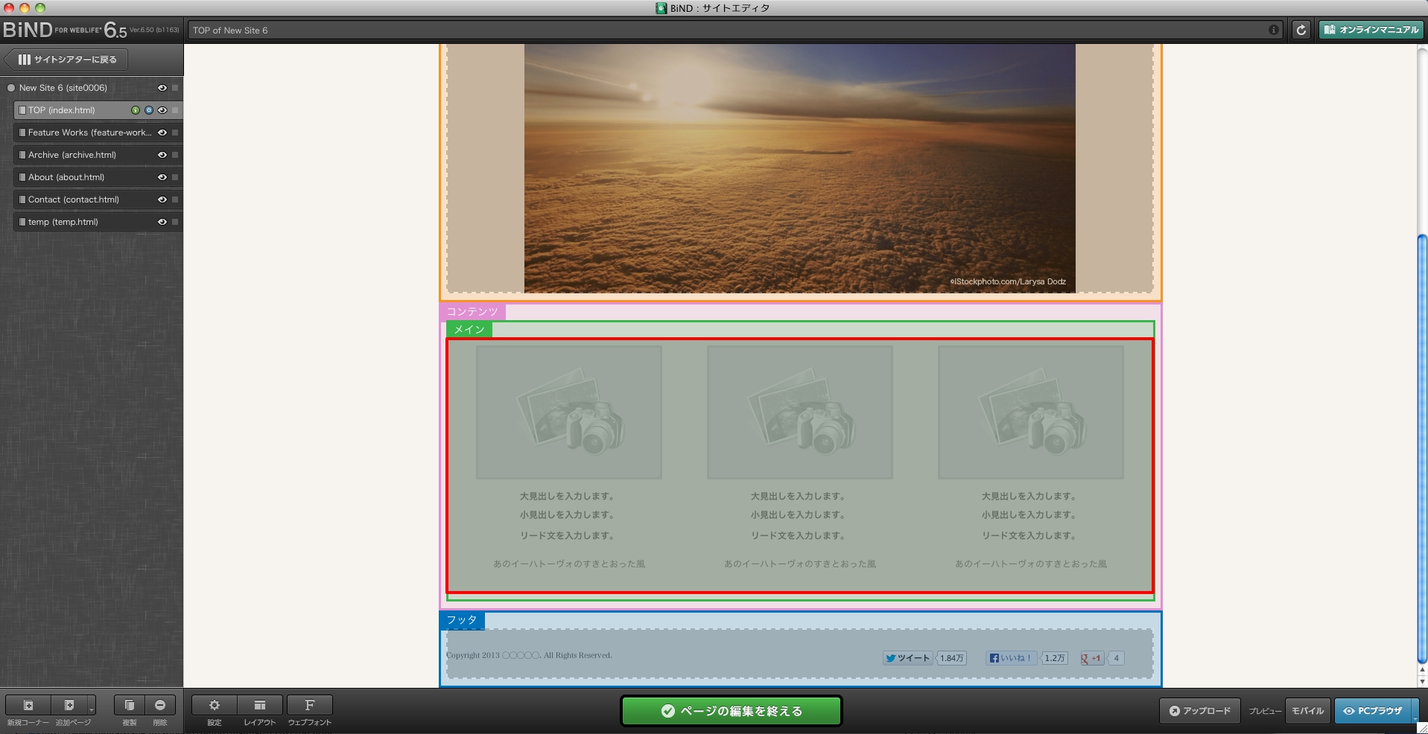1428x734 pixels.
Task: Toggle visibility eye for Contact page
Action: pyautogui.click(x=162, y=200)
